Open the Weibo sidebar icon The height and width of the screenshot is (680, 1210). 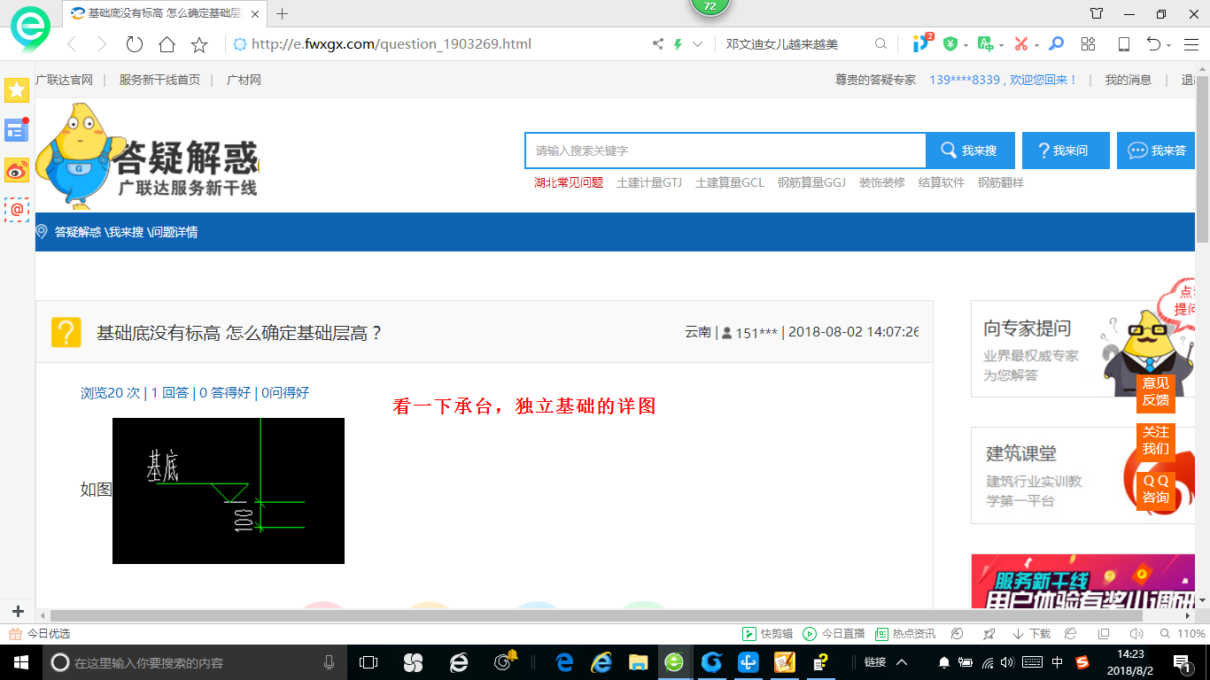16,170
